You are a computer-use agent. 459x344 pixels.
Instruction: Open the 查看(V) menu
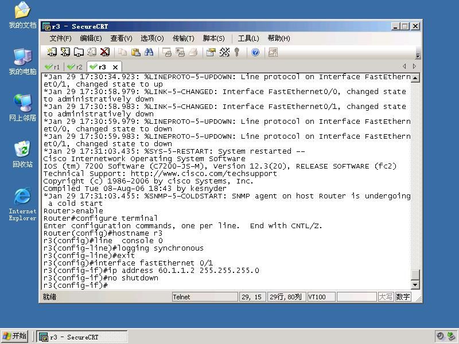coord(121,38)
